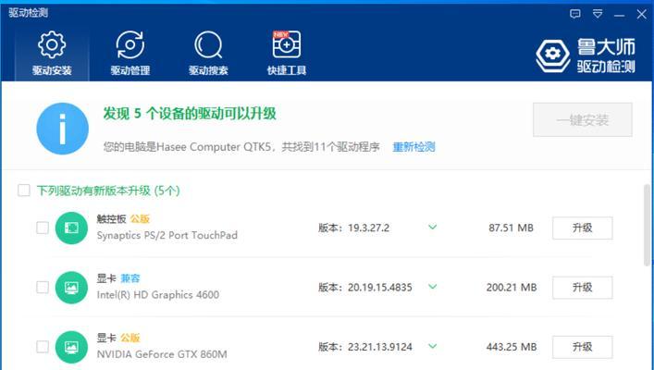The width and height of the screenshot is (654, 370).
Task: Switch to the 驱动搜索 tab label
Action: 208,70
